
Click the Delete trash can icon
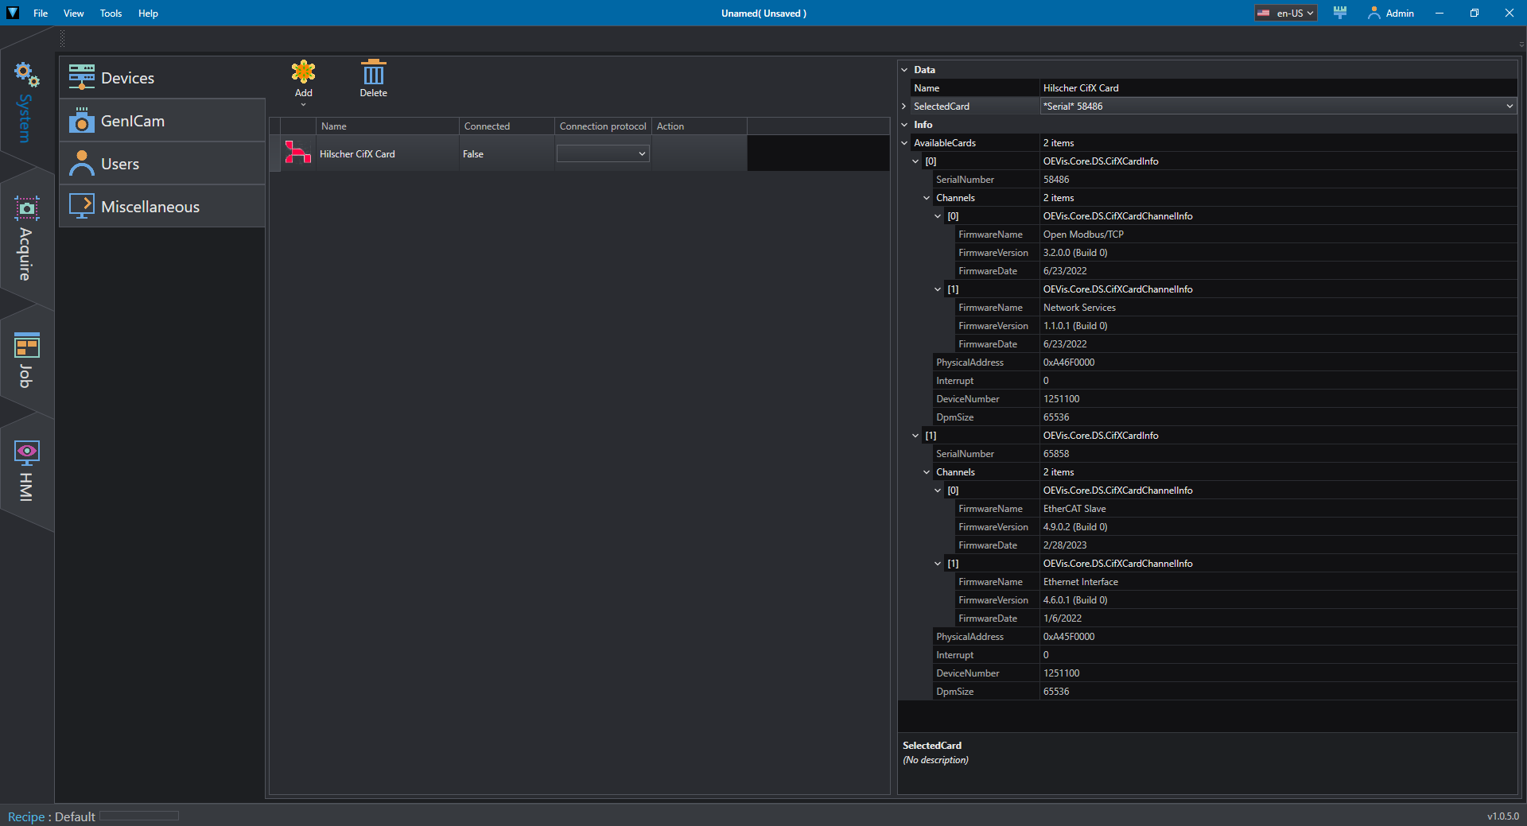point(373,72)
